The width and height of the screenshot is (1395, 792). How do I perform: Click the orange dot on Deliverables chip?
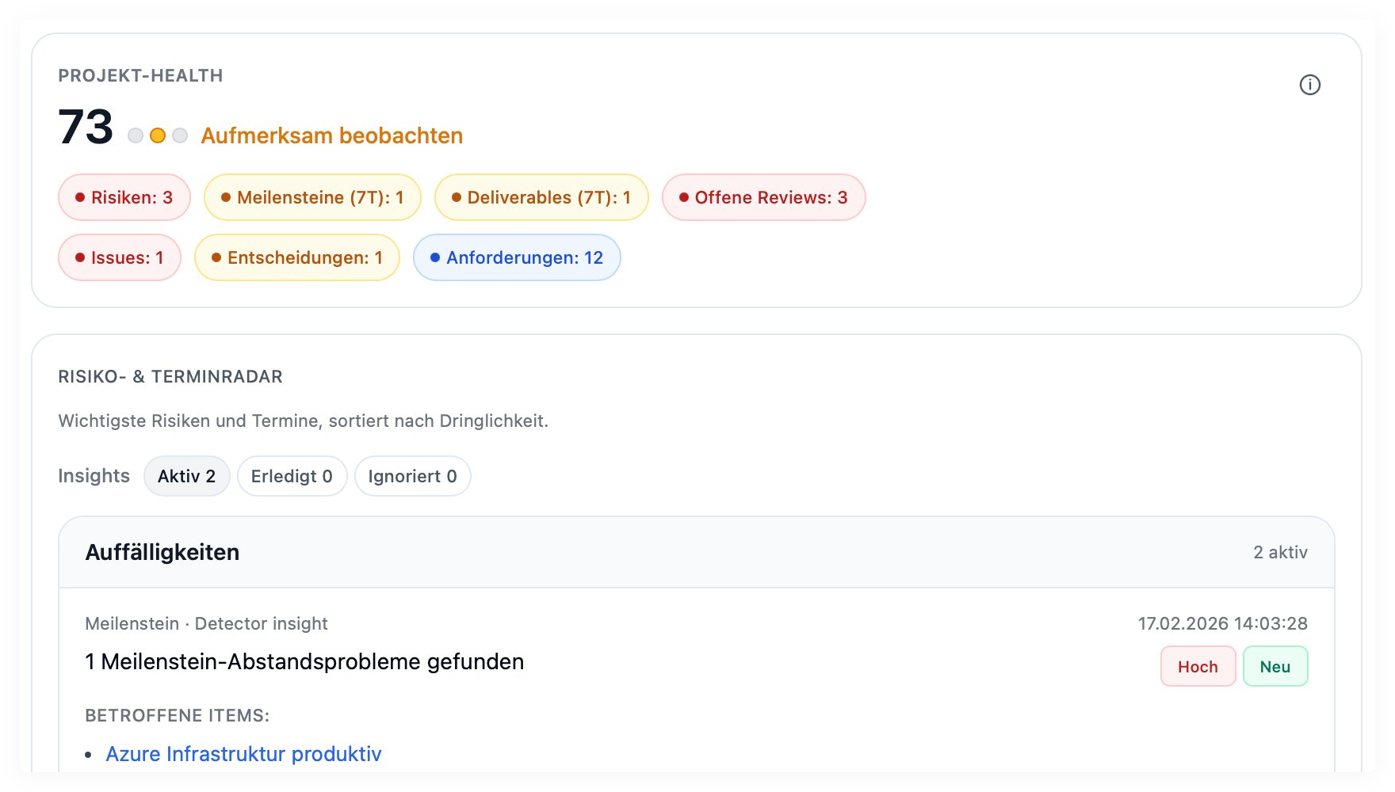click(x=456, y=196)
